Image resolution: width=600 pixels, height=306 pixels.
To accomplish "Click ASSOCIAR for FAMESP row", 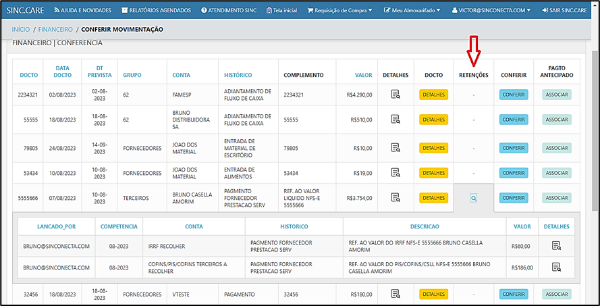I will point(557,95).
